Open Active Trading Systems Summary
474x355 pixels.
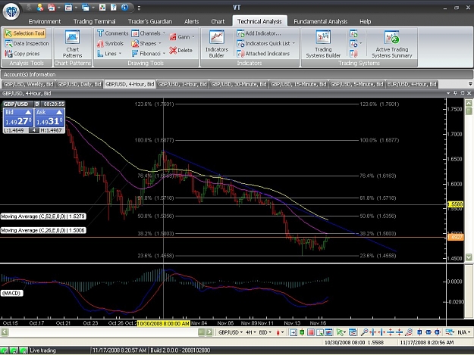(392, 44)
